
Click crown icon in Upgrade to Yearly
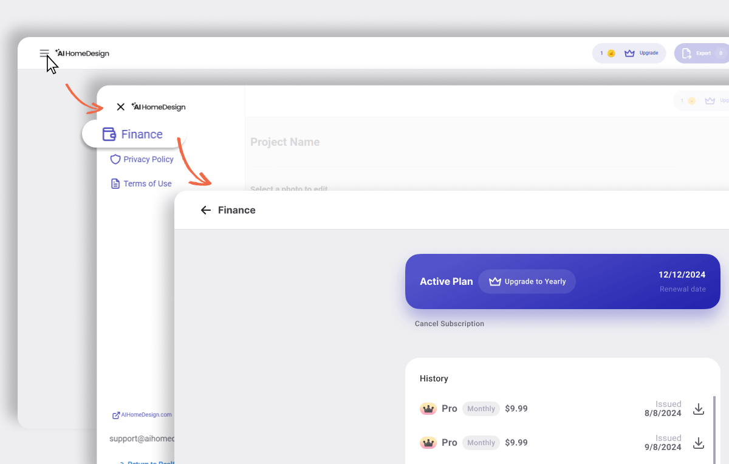(x=495, y=282)
